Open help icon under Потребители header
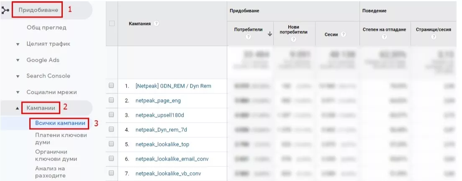462x181 pixels. point(249,37)
